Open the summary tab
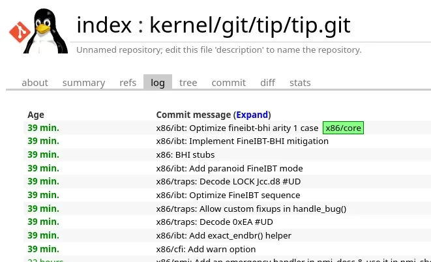The height and width of the screenshot is (262, 431). 83,83
